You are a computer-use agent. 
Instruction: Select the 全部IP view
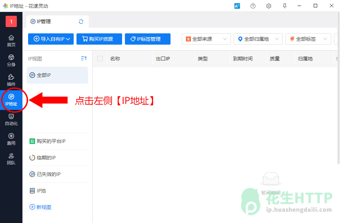(57, 75)
